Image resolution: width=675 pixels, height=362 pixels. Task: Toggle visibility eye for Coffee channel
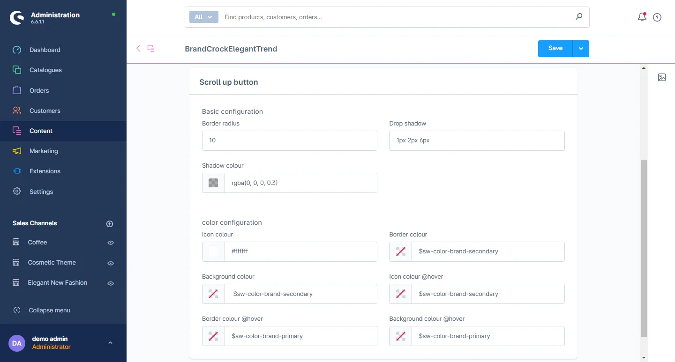click(111, 243)
